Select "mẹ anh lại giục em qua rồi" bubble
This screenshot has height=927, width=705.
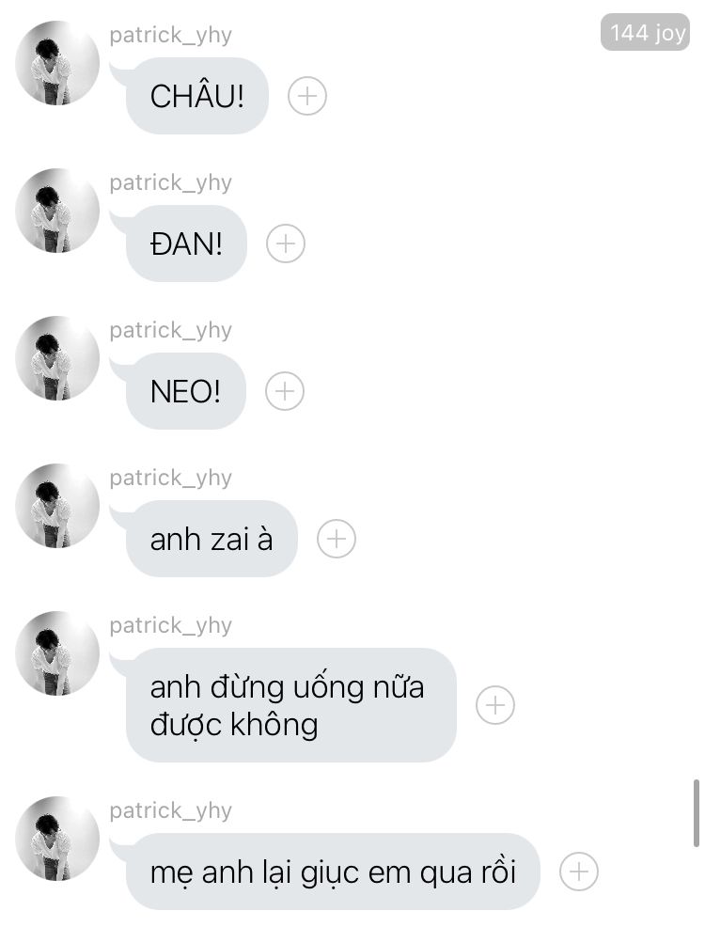tap(333, 872)
